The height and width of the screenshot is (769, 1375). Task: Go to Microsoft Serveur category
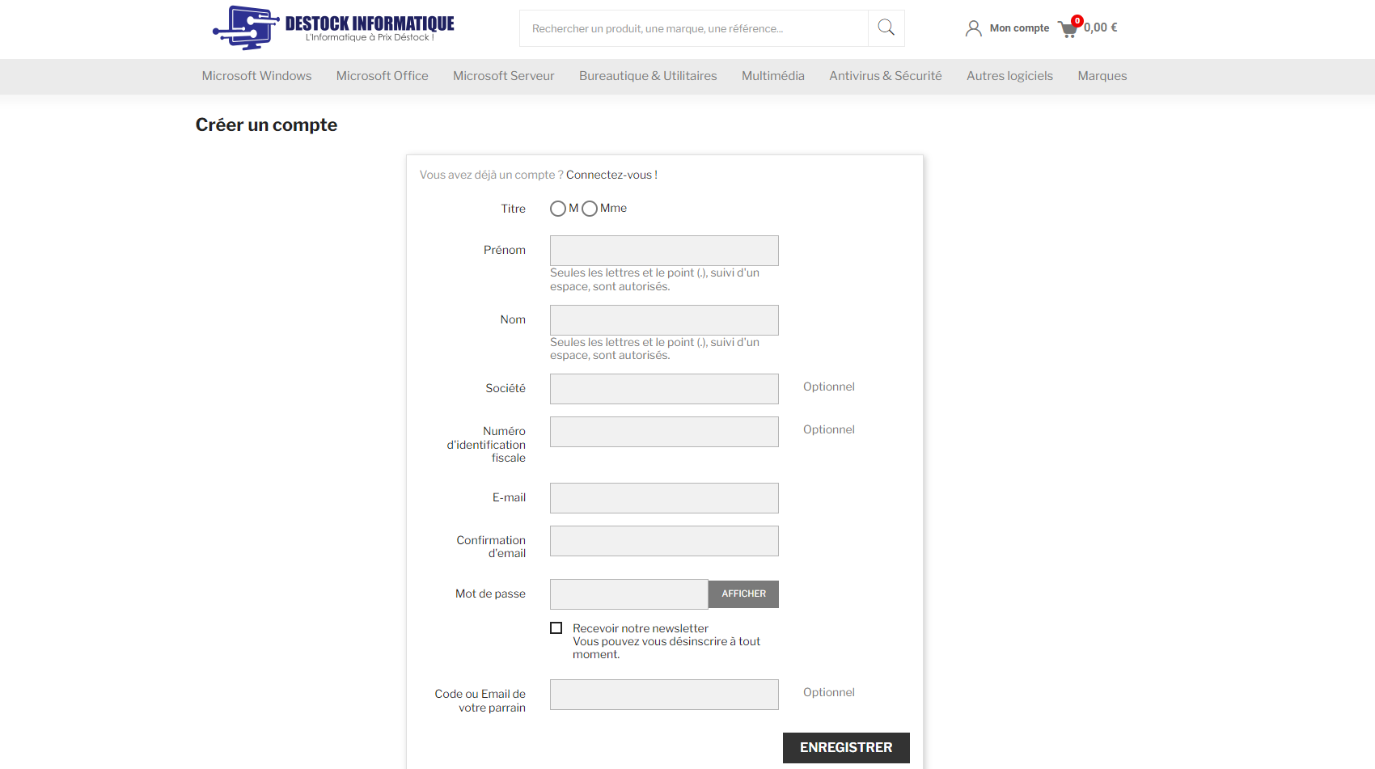503,76
